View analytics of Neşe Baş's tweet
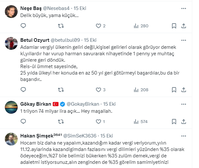 [x=136, y=26]
